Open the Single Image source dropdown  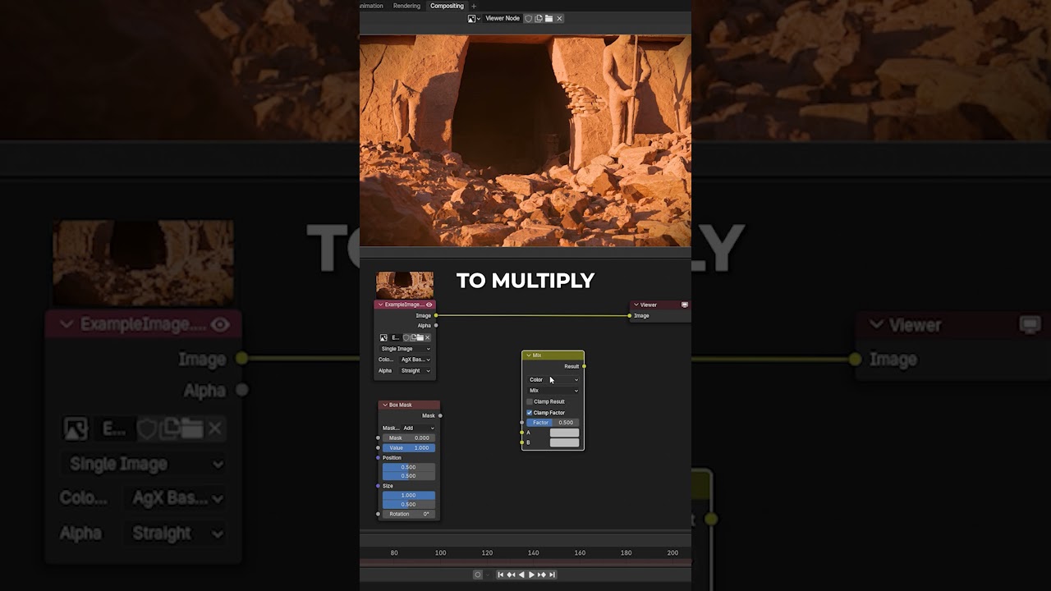click(405, 349)
